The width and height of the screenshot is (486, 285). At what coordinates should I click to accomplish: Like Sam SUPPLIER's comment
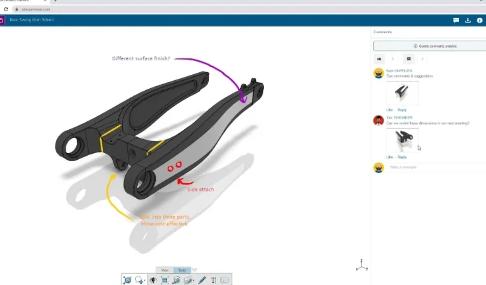tap(389, 109)
